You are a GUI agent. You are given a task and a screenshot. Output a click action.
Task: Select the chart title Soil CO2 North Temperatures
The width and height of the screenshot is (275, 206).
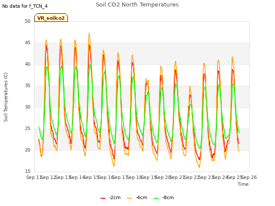tap(137, 5)
